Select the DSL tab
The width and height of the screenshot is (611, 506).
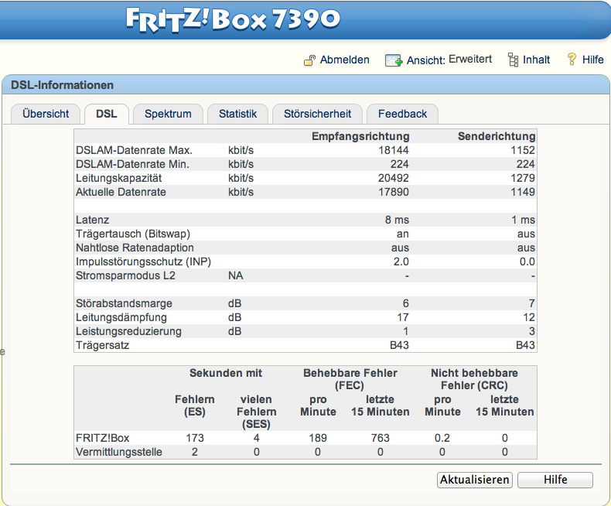(107, 114)
